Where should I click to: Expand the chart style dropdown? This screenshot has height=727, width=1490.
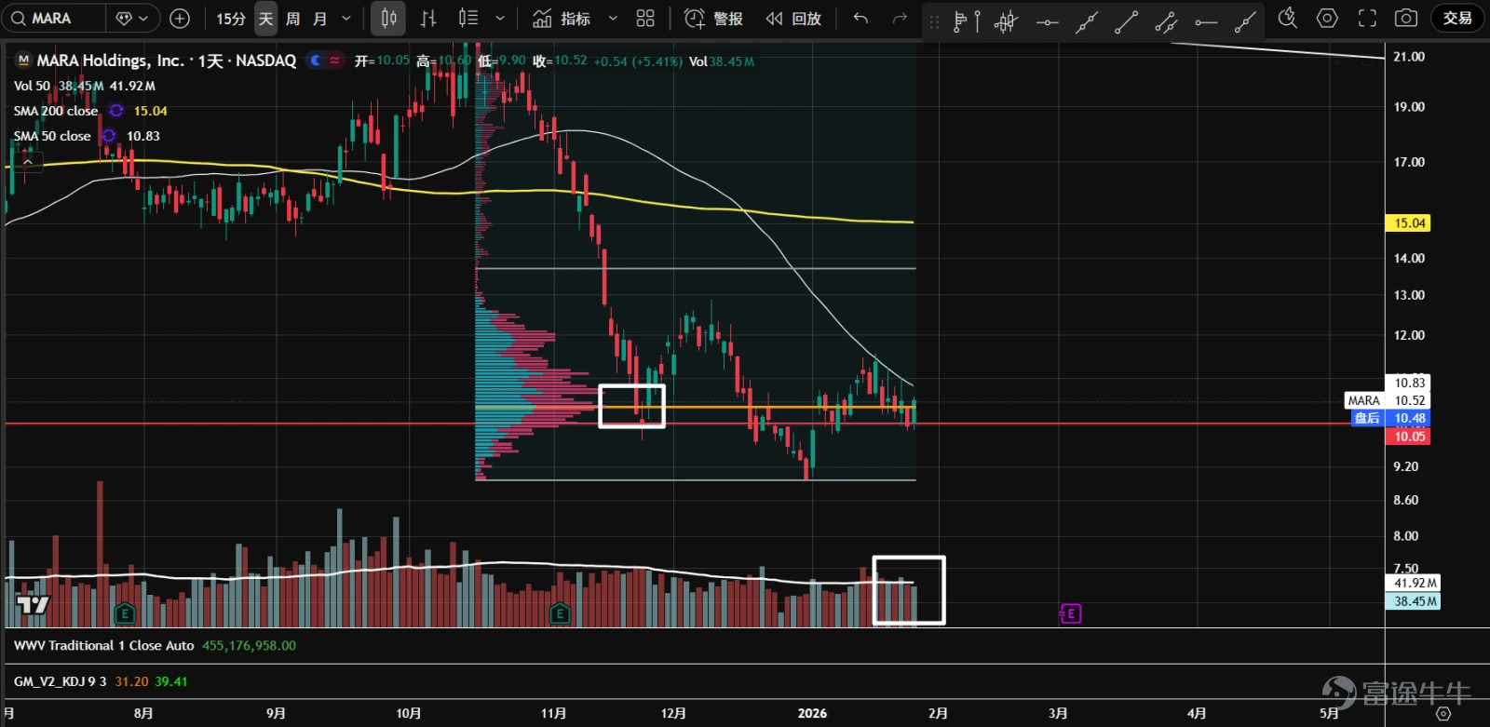click(500, 19)
